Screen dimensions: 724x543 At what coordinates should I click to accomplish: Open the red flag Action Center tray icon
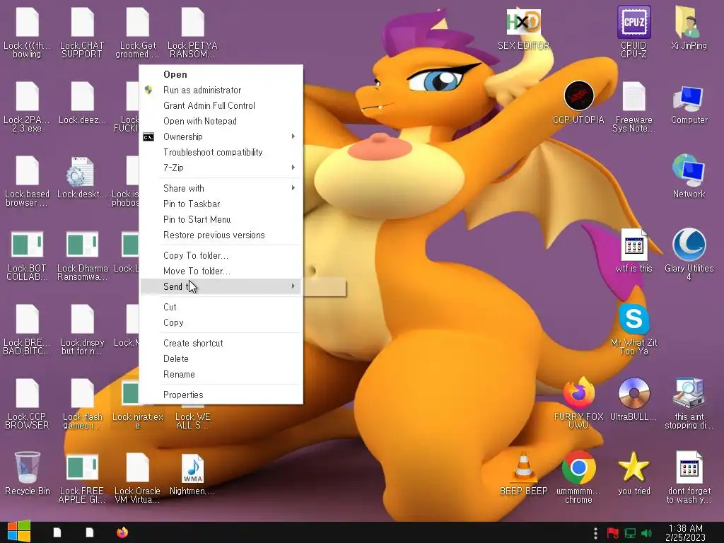(x=613, y=533)
